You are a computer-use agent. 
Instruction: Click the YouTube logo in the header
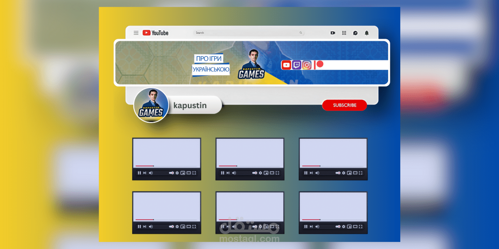(155, 33)
